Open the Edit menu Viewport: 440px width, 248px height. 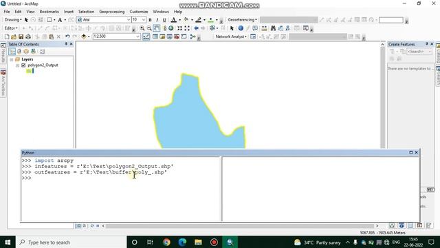(18, 12)
